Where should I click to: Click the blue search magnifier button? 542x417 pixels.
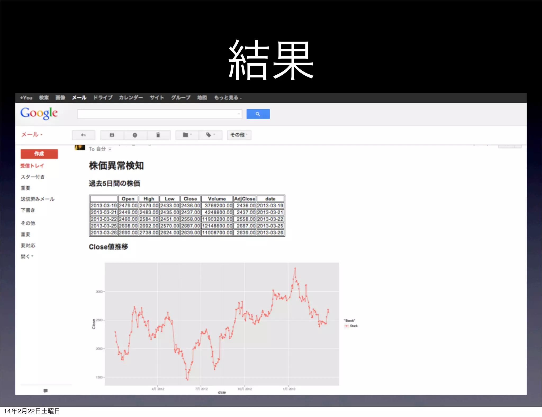[258, 114]
